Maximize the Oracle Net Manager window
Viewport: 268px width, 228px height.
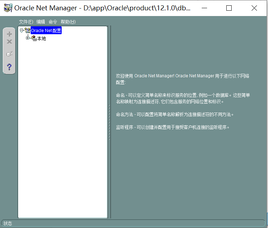click(x=229, y=8)
